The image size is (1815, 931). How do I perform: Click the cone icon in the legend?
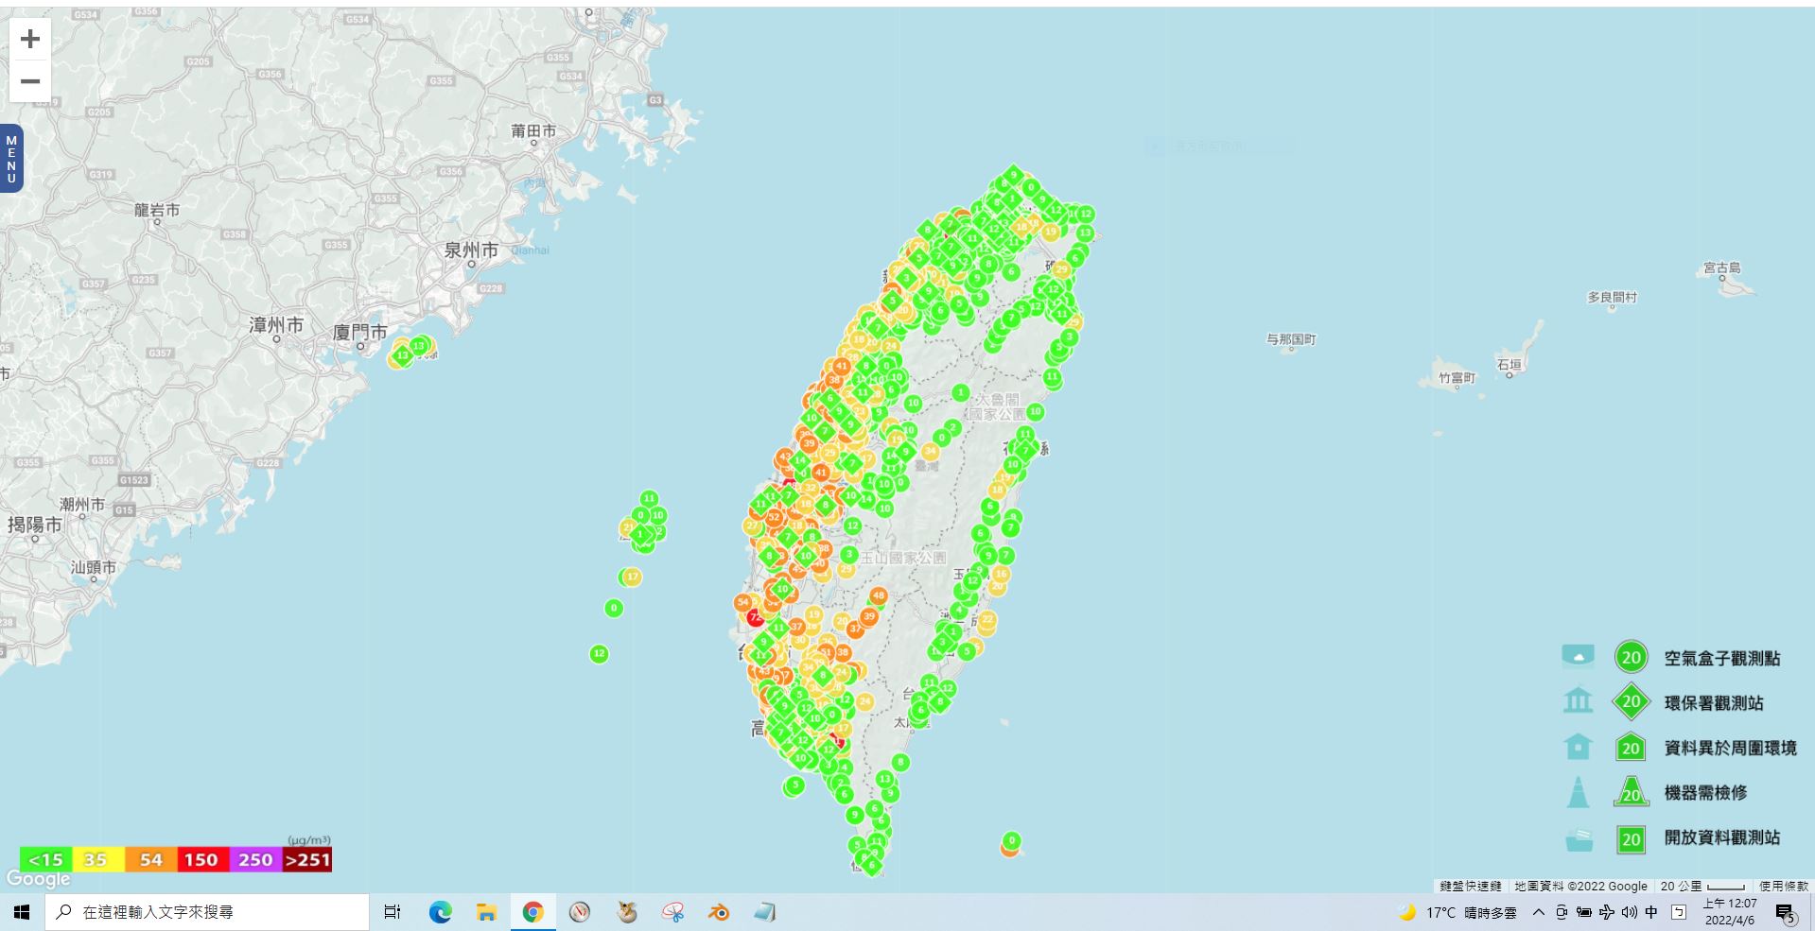(1578, 792)
